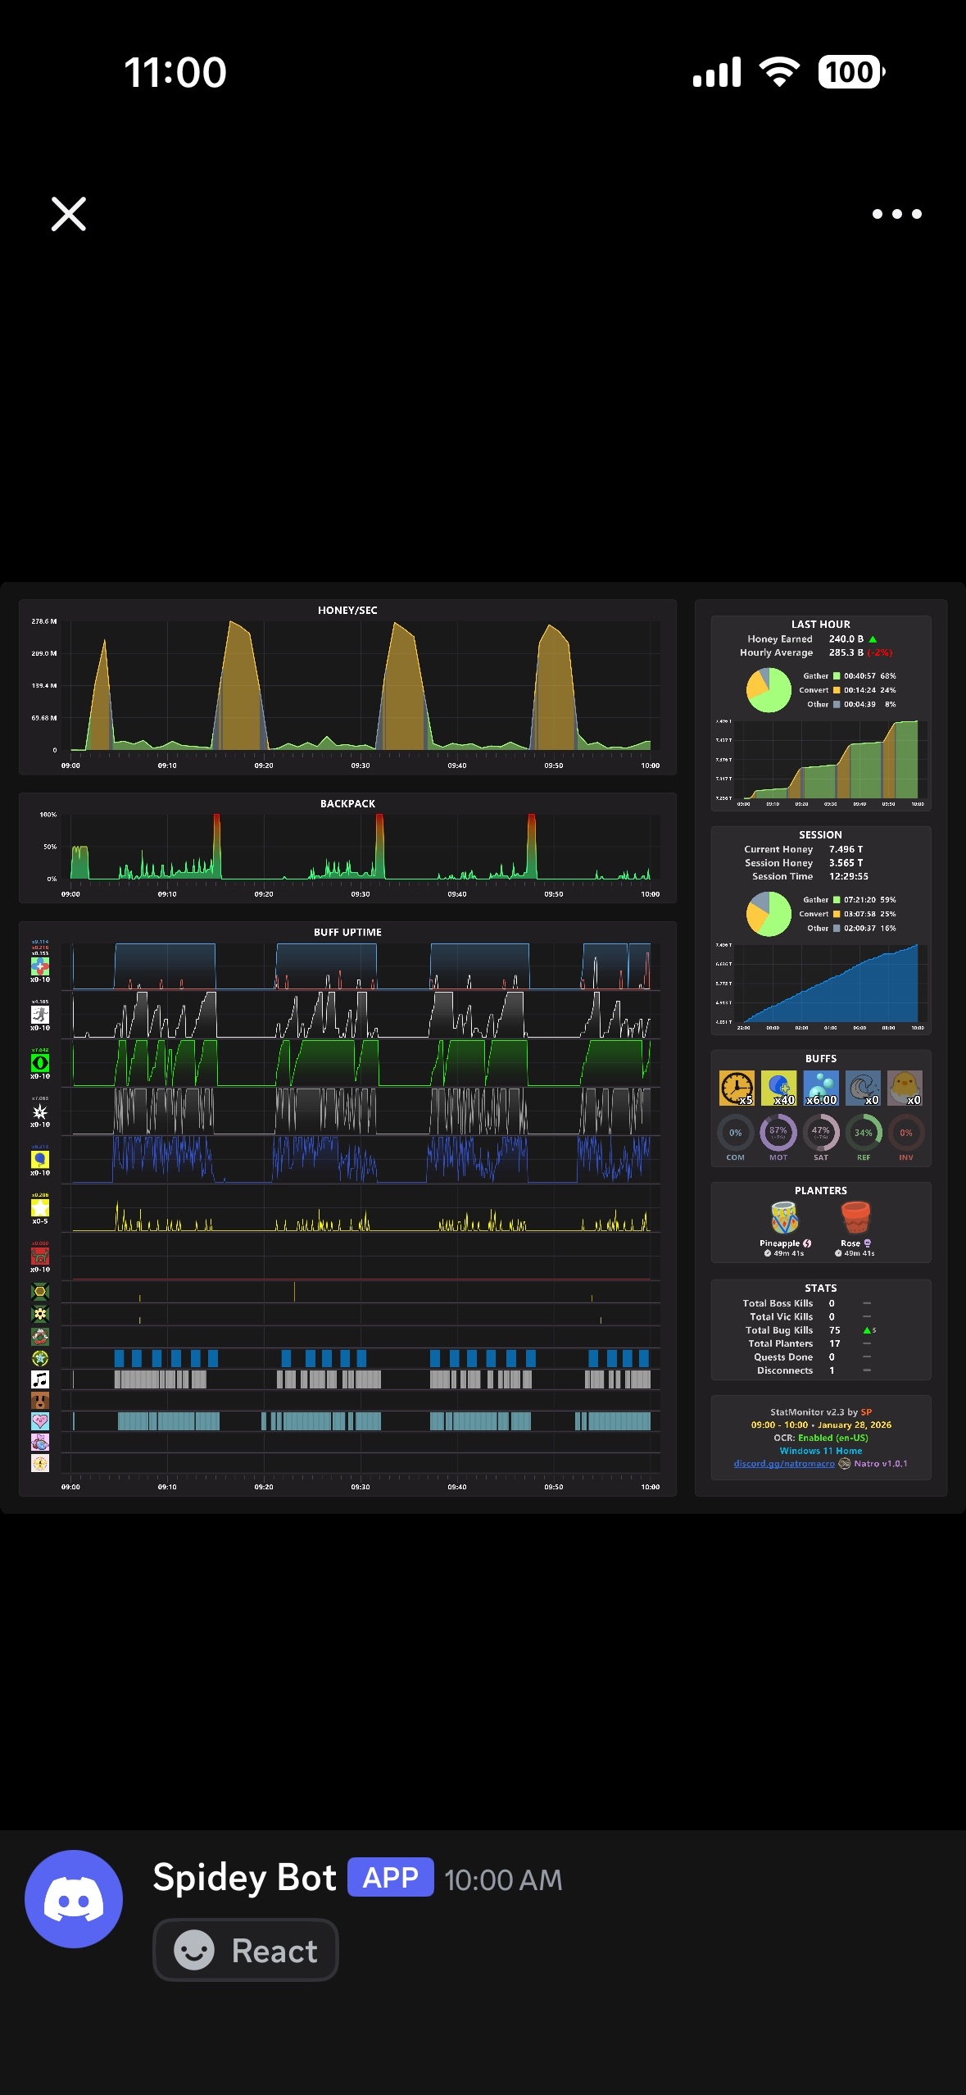
Task: Click the music note buff row icon
Action: click(x=40, y=1379)
